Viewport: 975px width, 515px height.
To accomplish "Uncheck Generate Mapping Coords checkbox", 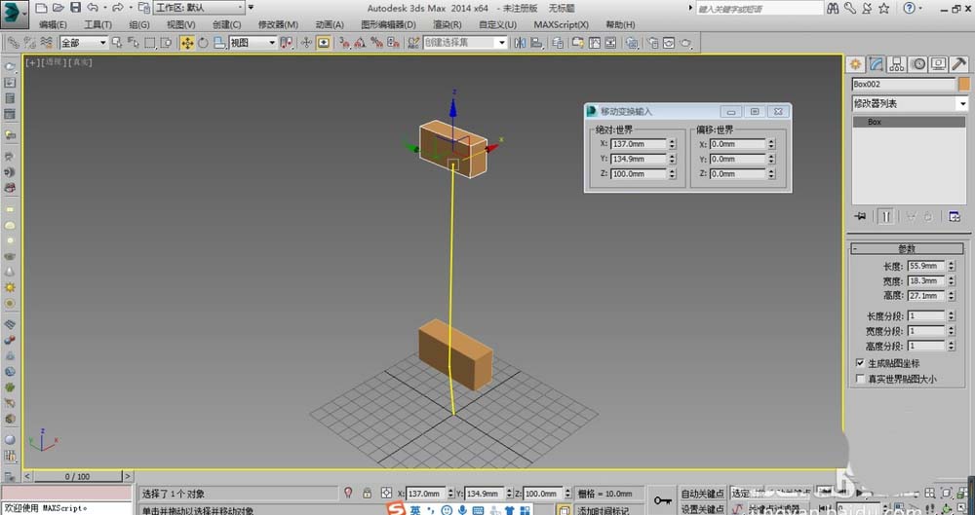I will click(860, 363).
